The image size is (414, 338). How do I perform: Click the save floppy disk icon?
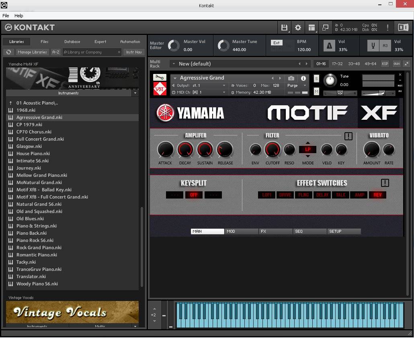284,27
